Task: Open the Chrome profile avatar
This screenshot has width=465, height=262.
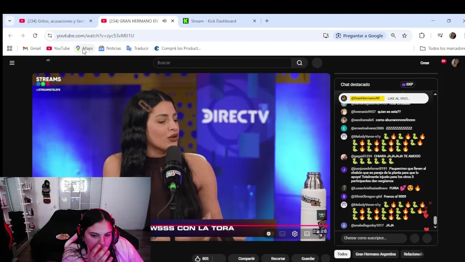Action: pos(453,36)
